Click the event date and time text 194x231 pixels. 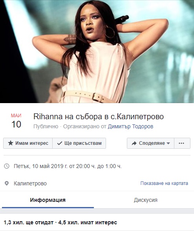click(68, 166)
